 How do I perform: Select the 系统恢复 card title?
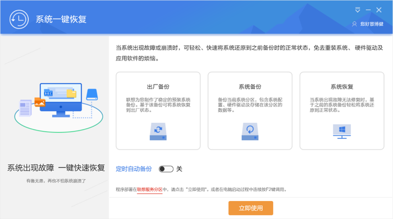click(342, 87)
